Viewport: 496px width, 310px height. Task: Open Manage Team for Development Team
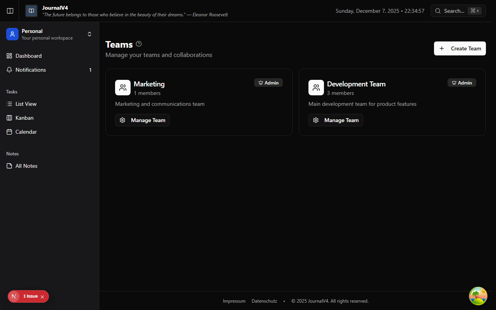click(x=336, y=120)
